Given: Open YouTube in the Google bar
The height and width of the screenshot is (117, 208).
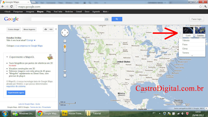Looking at the screenshot, I should (58, 12).
